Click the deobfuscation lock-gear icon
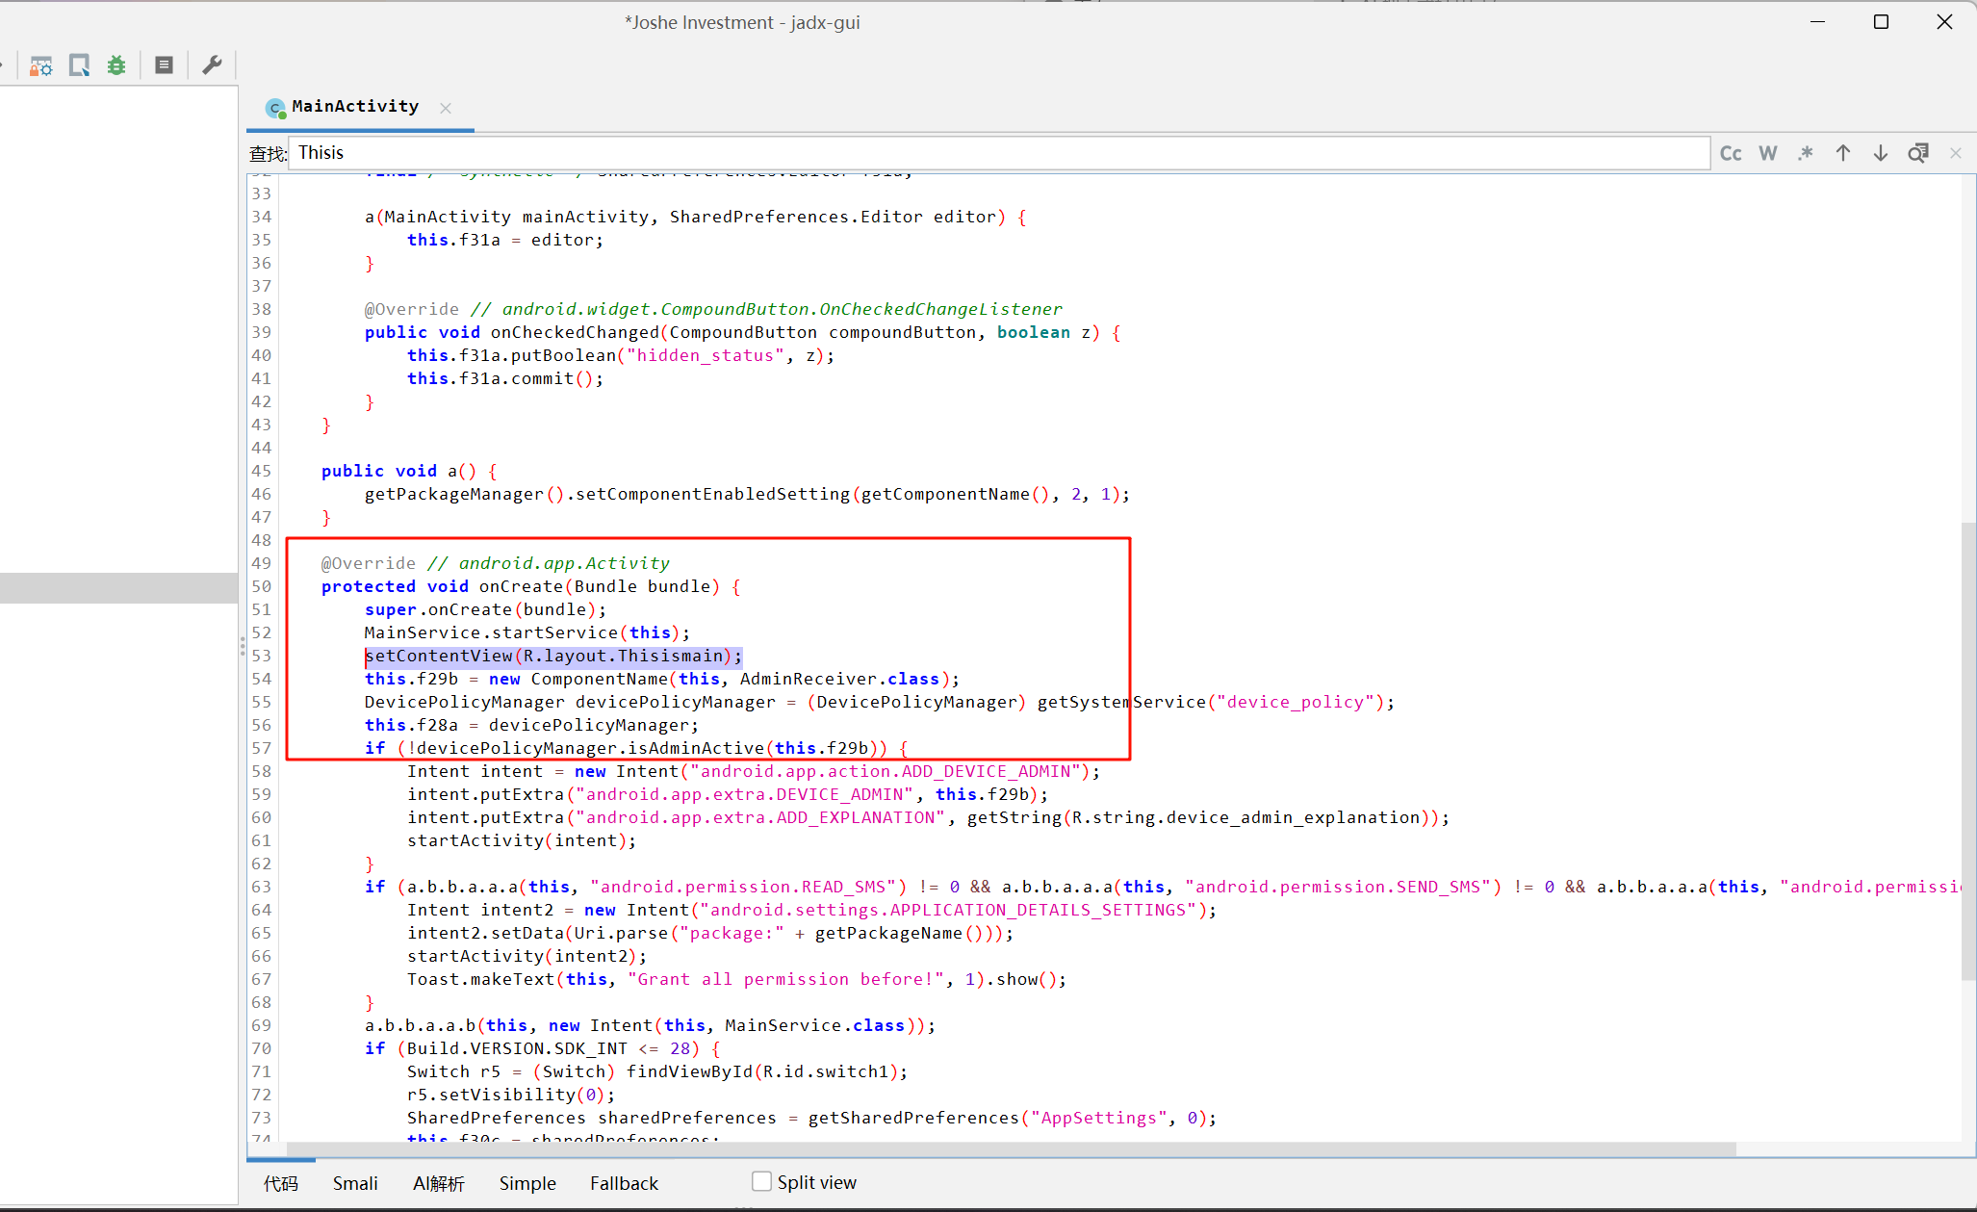 40,65
